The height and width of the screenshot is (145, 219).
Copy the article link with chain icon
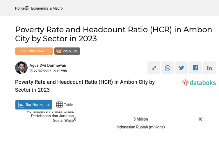[x=154, y=68]
